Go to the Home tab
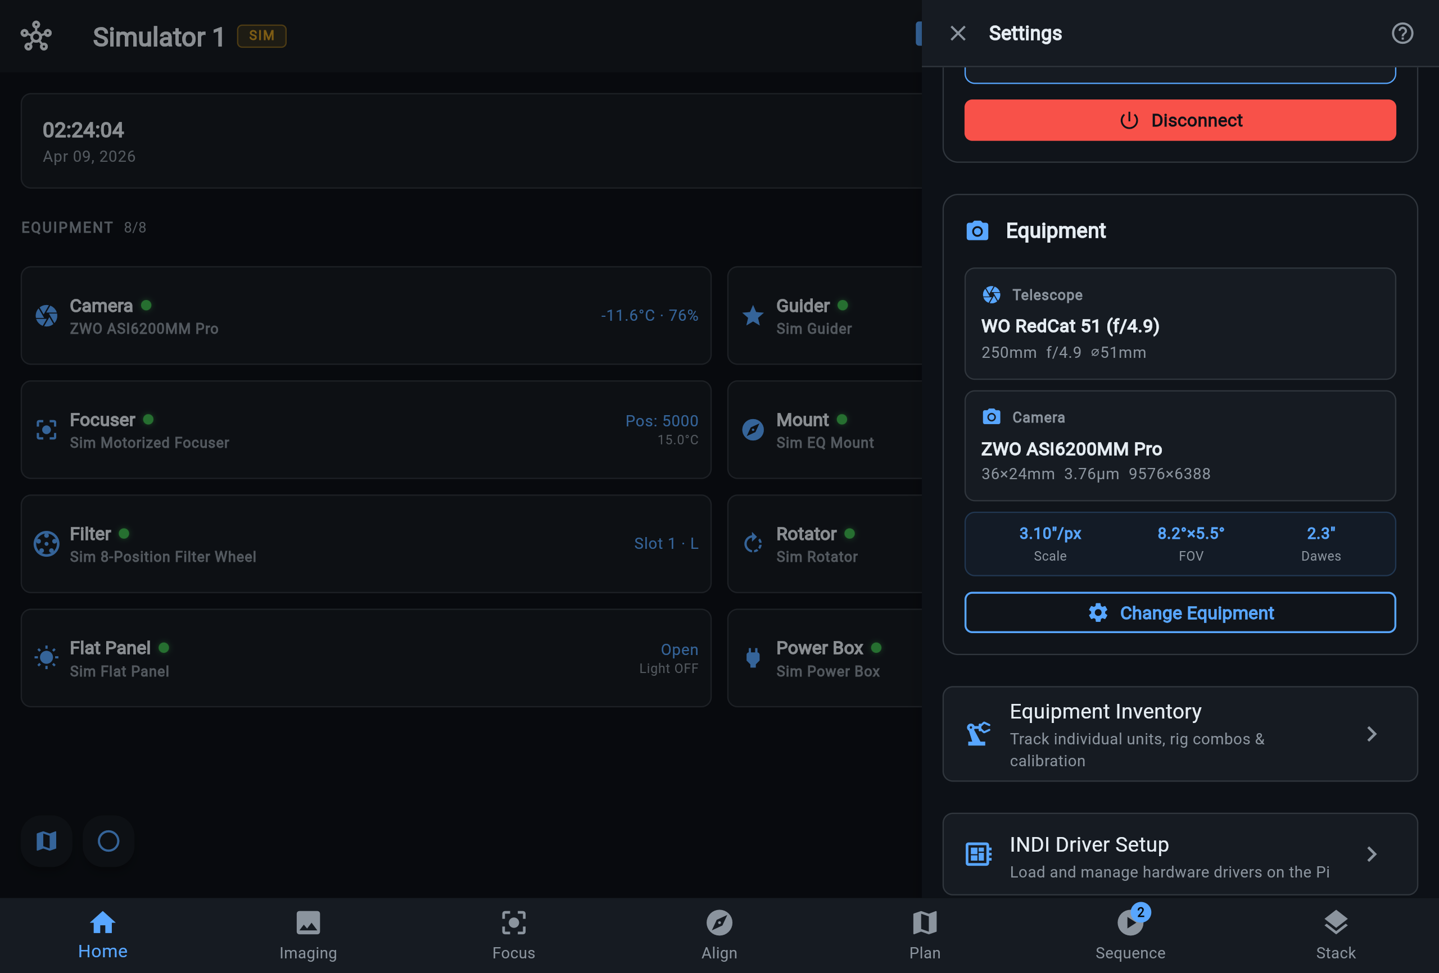The width and height of the screenshot is (1439, 973). point(103,935)
